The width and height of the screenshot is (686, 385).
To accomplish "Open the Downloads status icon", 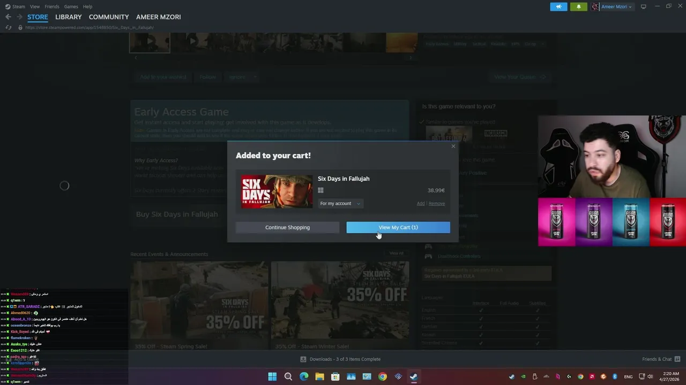I will [303, 359].
